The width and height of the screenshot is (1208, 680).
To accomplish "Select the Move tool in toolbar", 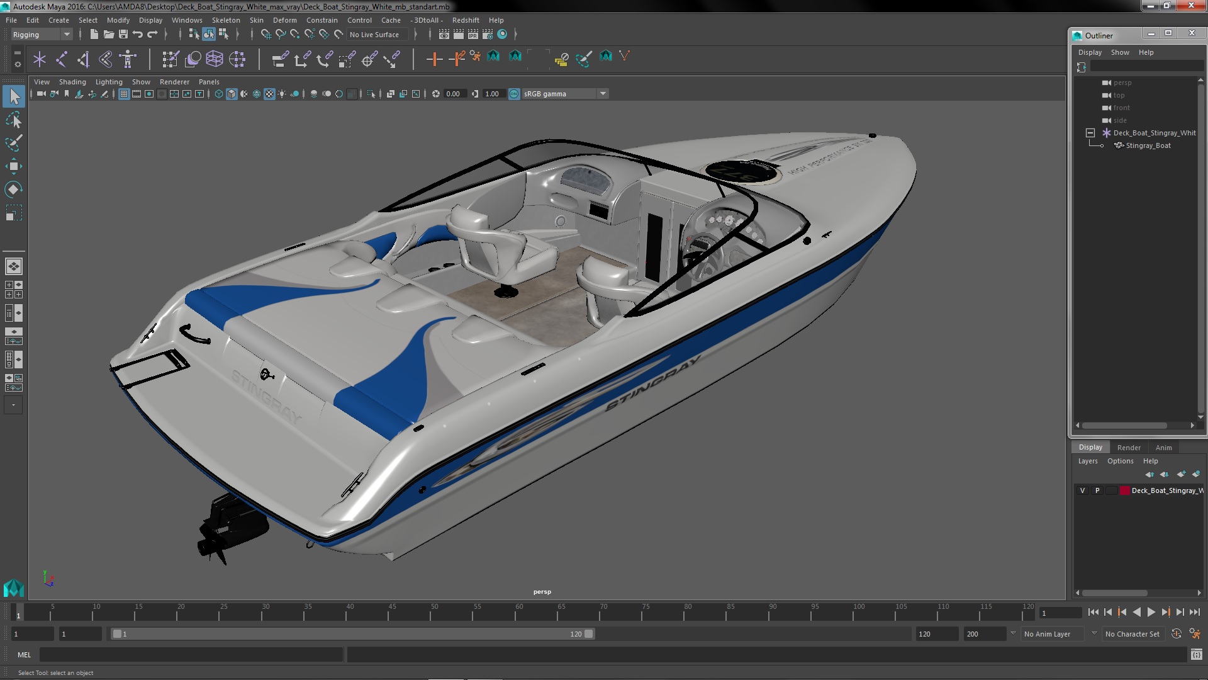I will click(x=13, y=166).
